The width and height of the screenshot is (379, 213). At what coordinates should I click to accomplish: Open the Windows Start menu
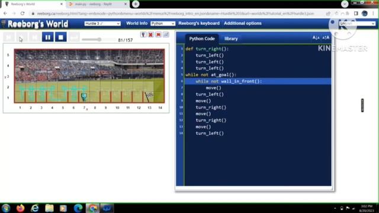click(x=6, y=208)
